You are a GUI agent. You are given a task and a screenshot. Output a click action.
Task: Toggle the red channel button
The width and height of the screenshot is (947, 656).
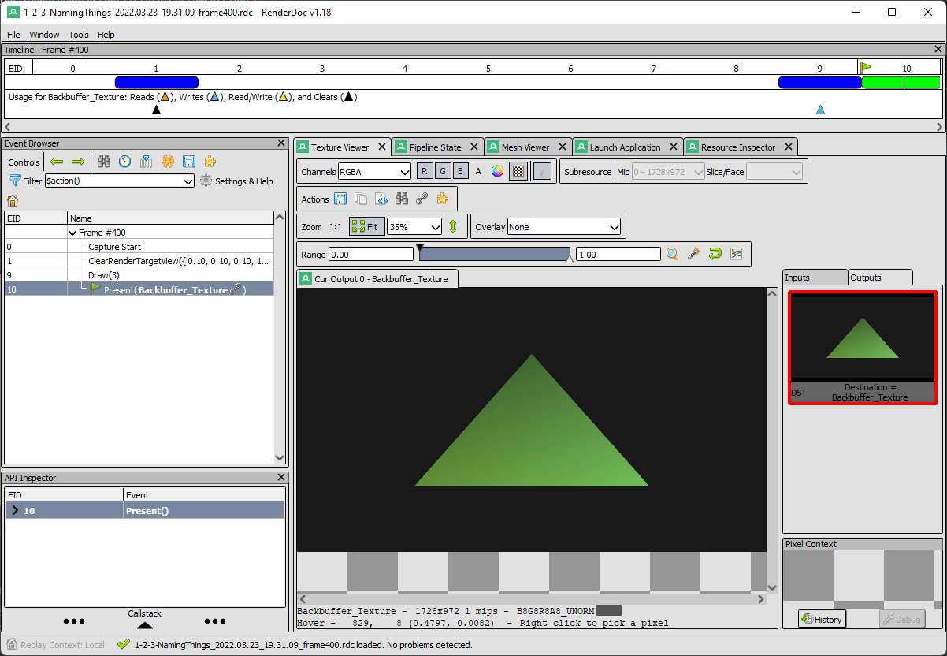tap(424, 170)
